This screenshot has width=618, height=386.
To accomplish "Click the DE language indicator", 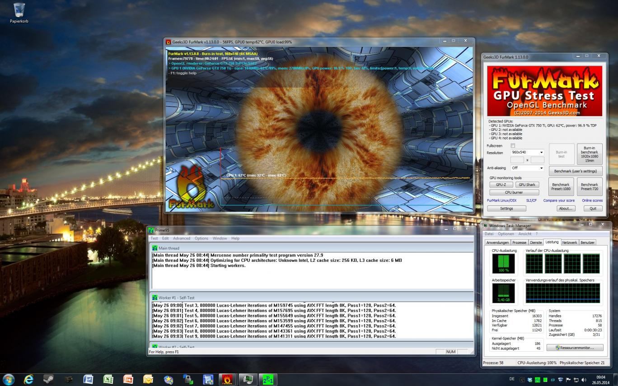I will click(512, 379).
